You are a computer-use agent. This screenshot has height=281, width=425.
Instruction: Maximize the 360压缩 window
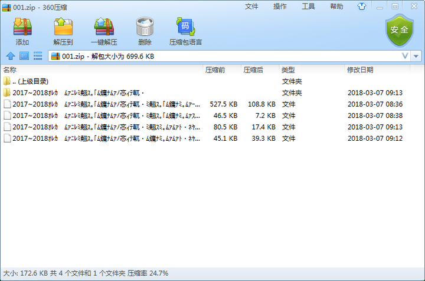(395, 6)
